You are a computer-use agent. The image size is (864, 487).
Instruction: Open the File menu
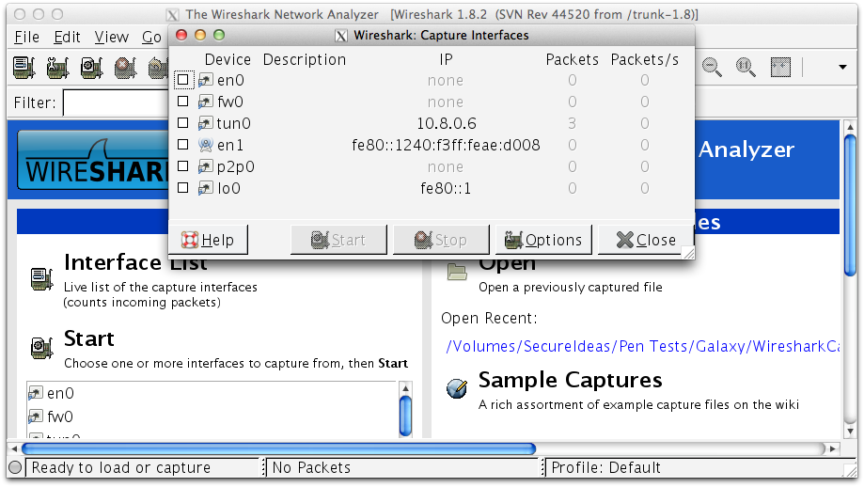point(26,37)
